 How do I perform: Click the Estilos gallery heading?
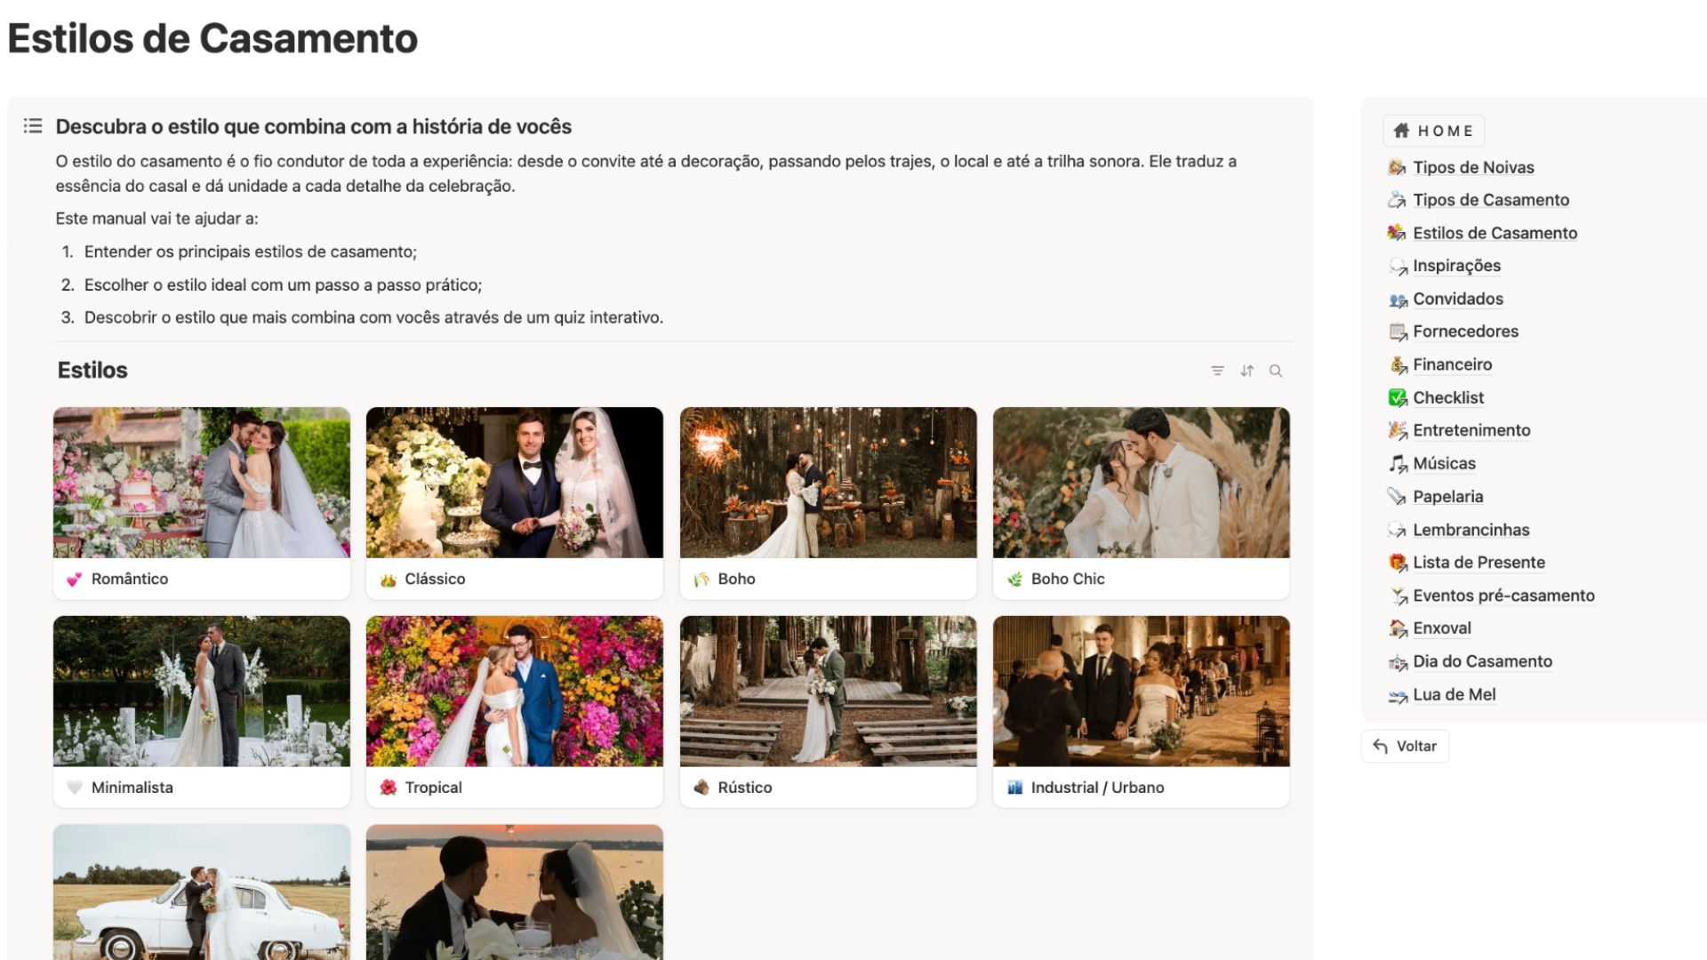[92, 371]
